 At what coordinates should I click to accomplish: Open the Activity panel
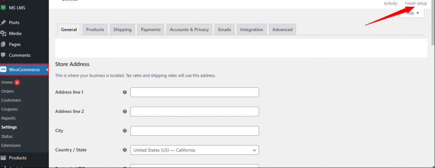390,3
